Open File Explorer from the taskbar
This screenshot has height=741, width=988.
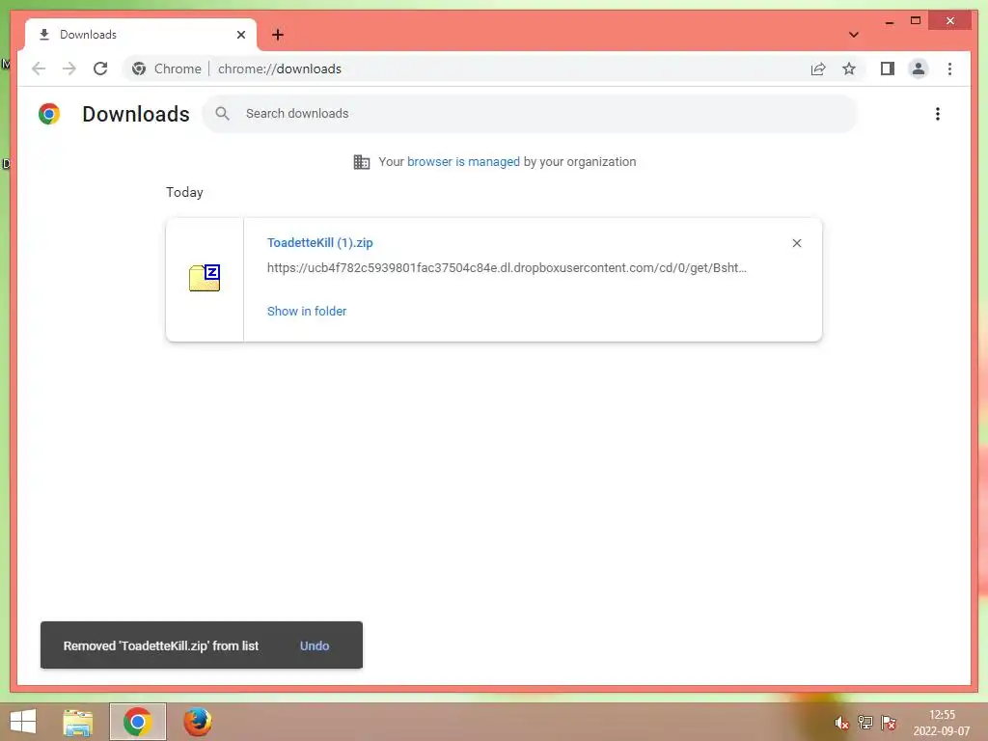(78, 722)
